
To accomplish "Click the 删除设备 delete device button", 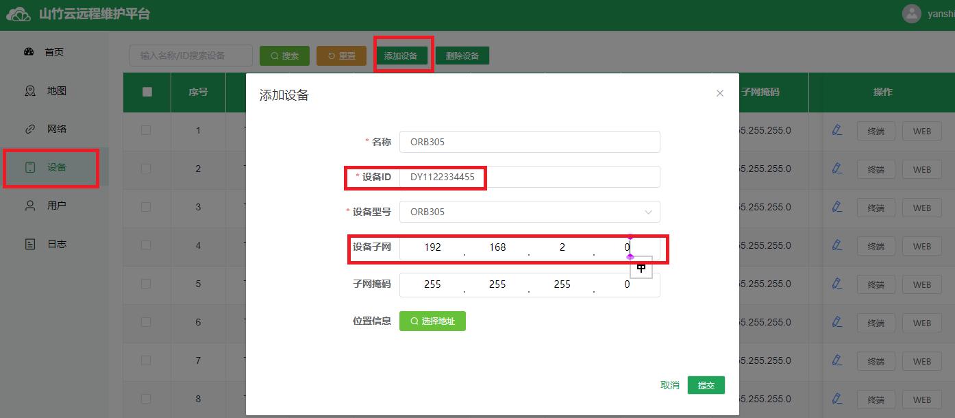I will (462, 56).
